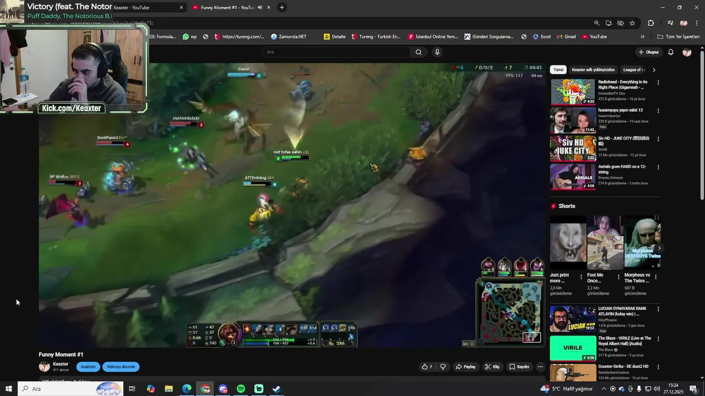Open Tureng - Turkish En... bookmark
705x396 pixels.
(376, 37)
